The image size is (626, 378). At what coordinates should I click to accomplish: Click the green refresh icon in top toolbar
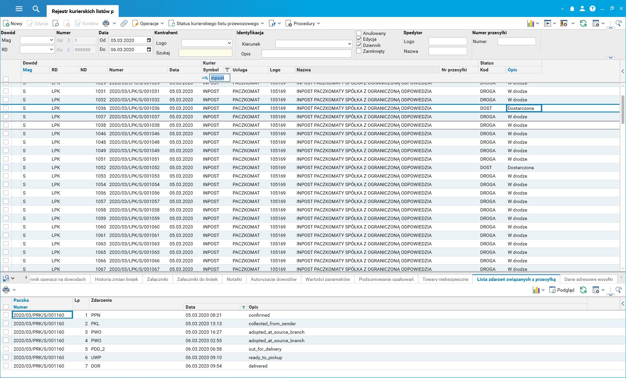583,23
